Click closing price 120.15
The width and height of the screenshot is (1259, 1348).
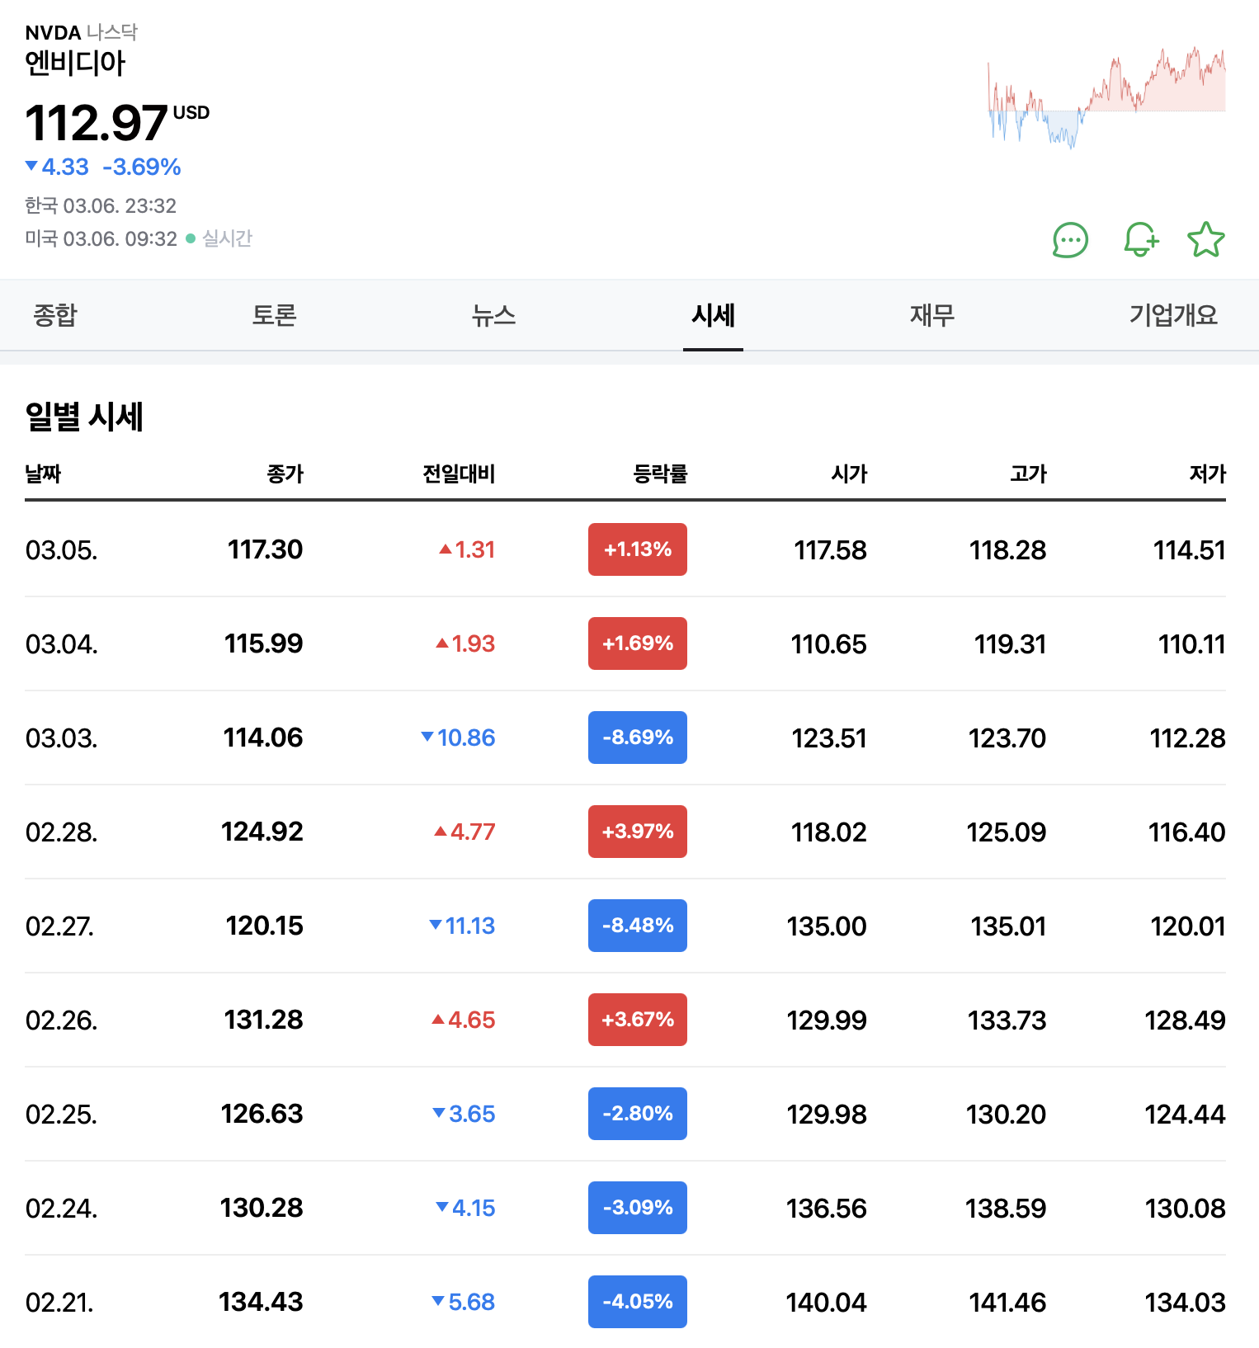tap(265, 926)
